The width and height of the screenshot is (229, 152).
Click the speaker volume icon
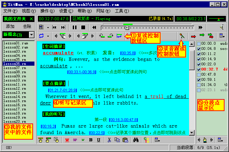(x=222, y=27)
